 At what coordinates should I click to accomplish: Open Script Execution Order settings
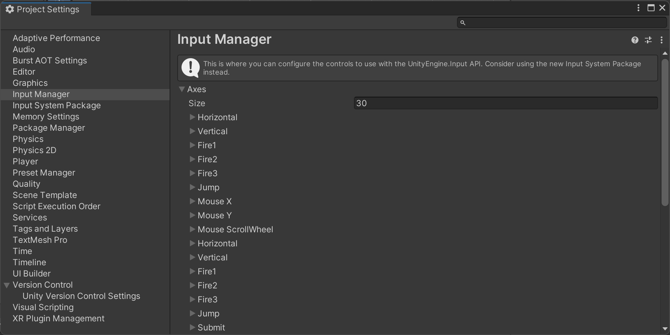tap(56, 206)
